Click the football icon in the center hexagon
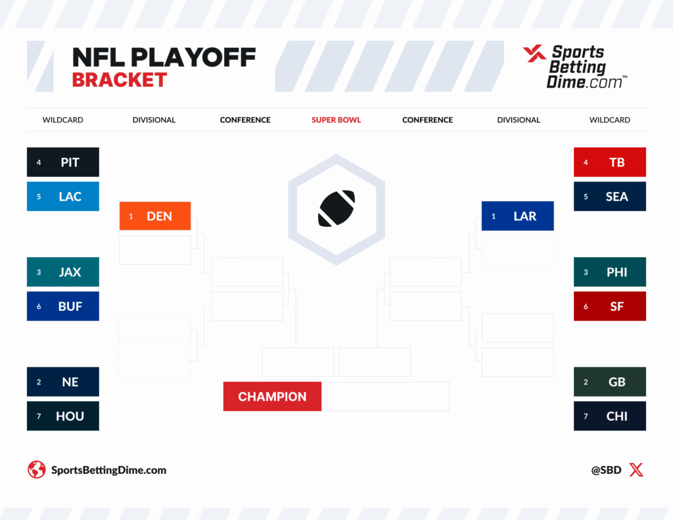Viewport: 673px width, 520px height. coord(336,208)
